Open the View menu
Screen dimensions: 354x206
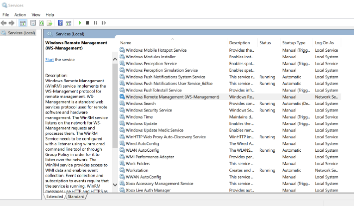[x=36, y=14]
